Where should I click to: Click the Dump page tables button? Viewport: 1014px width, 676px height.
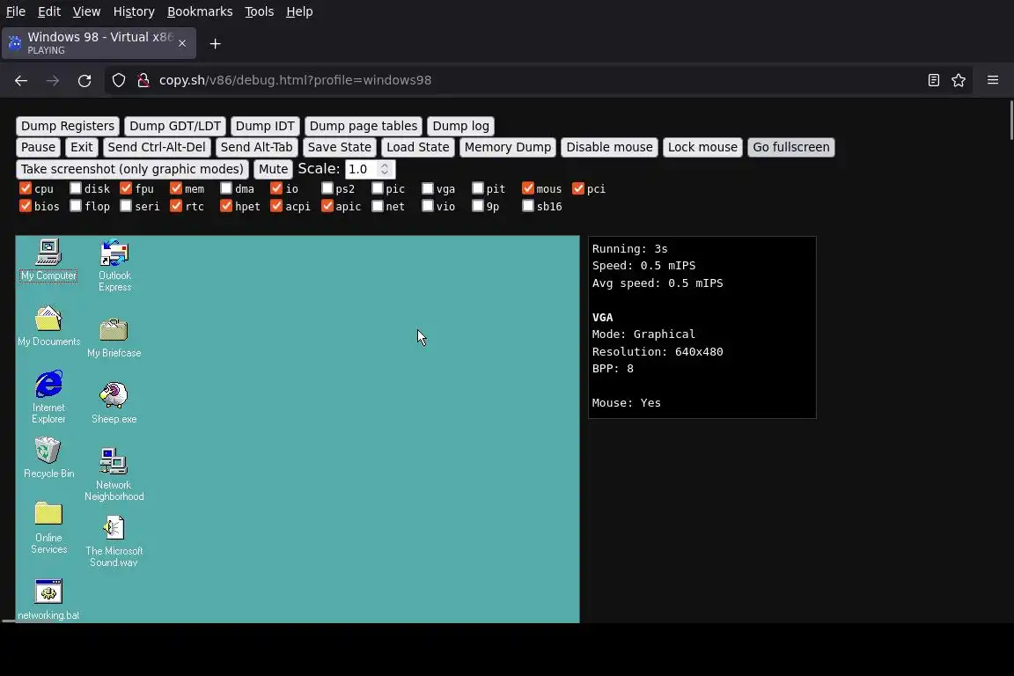364,126
